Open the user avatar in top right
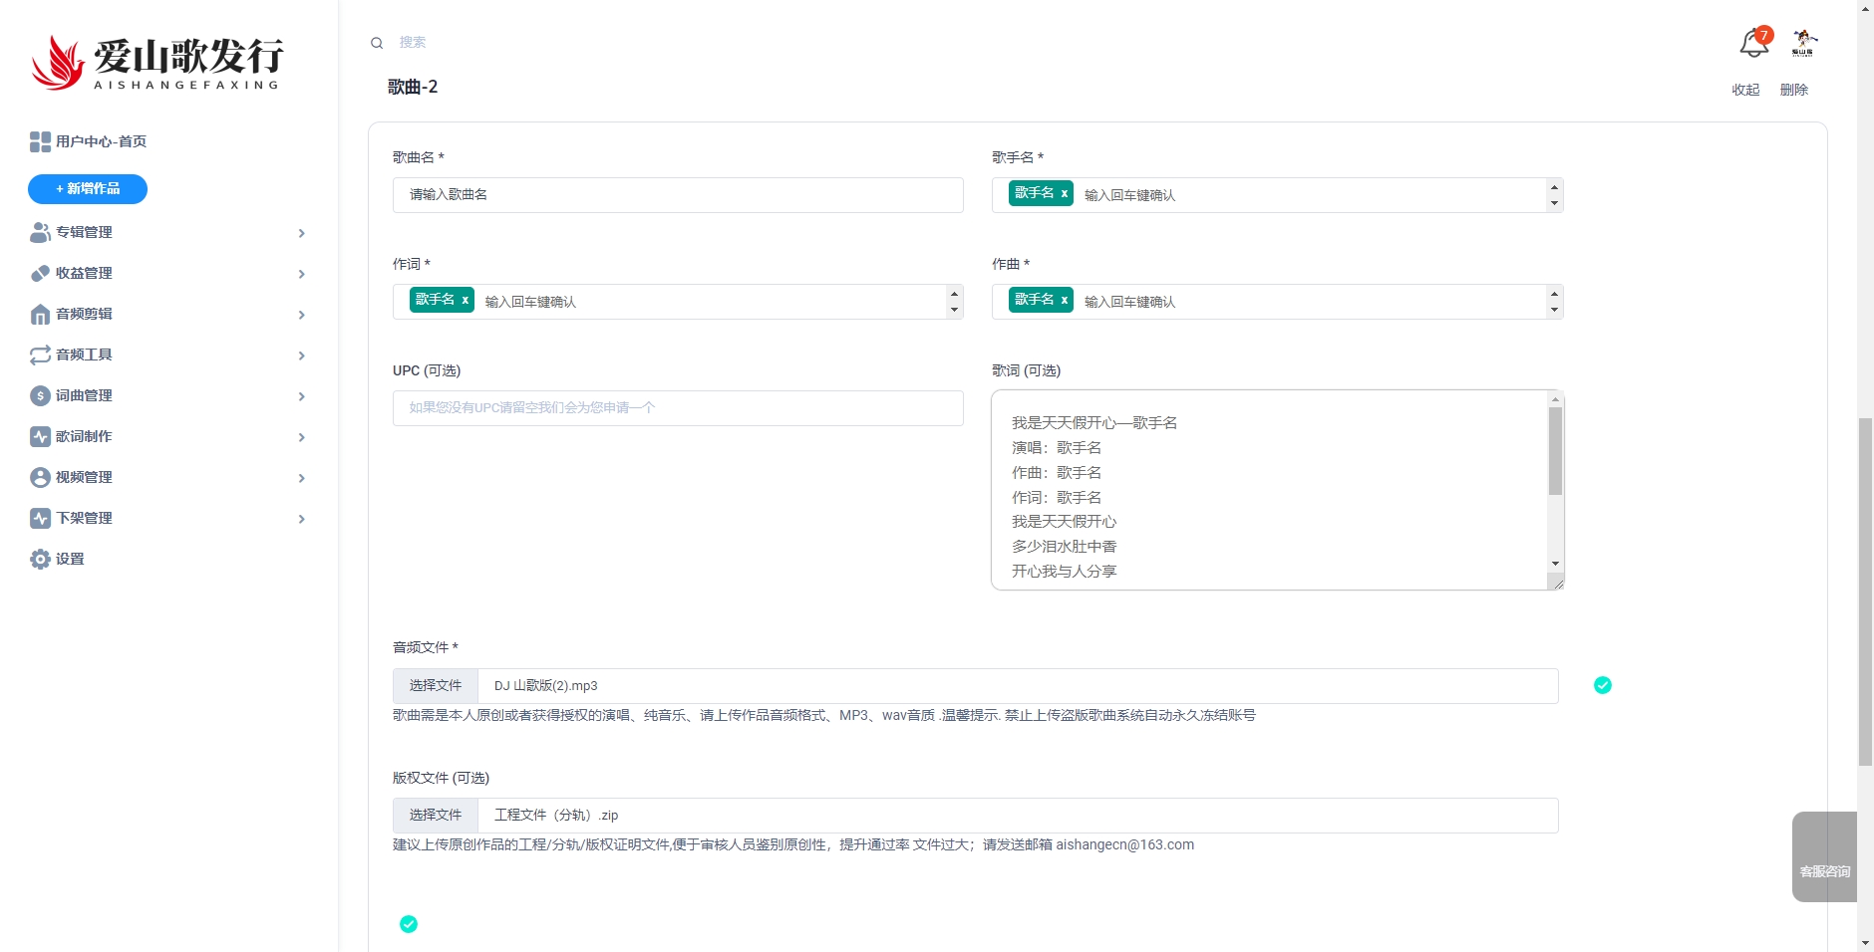The width and height of the screenshot is (1874, 952). pyautogui.click(x=1803, y=43)
